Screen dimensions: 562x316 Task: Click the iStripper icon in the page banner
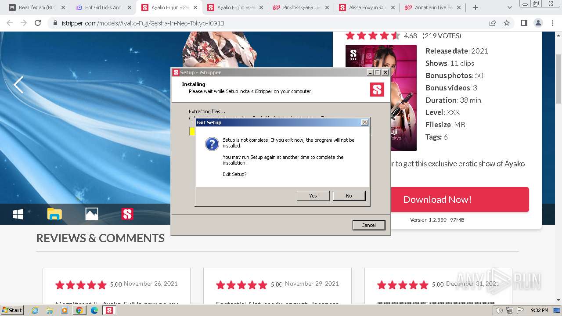(x=127, y=214)
